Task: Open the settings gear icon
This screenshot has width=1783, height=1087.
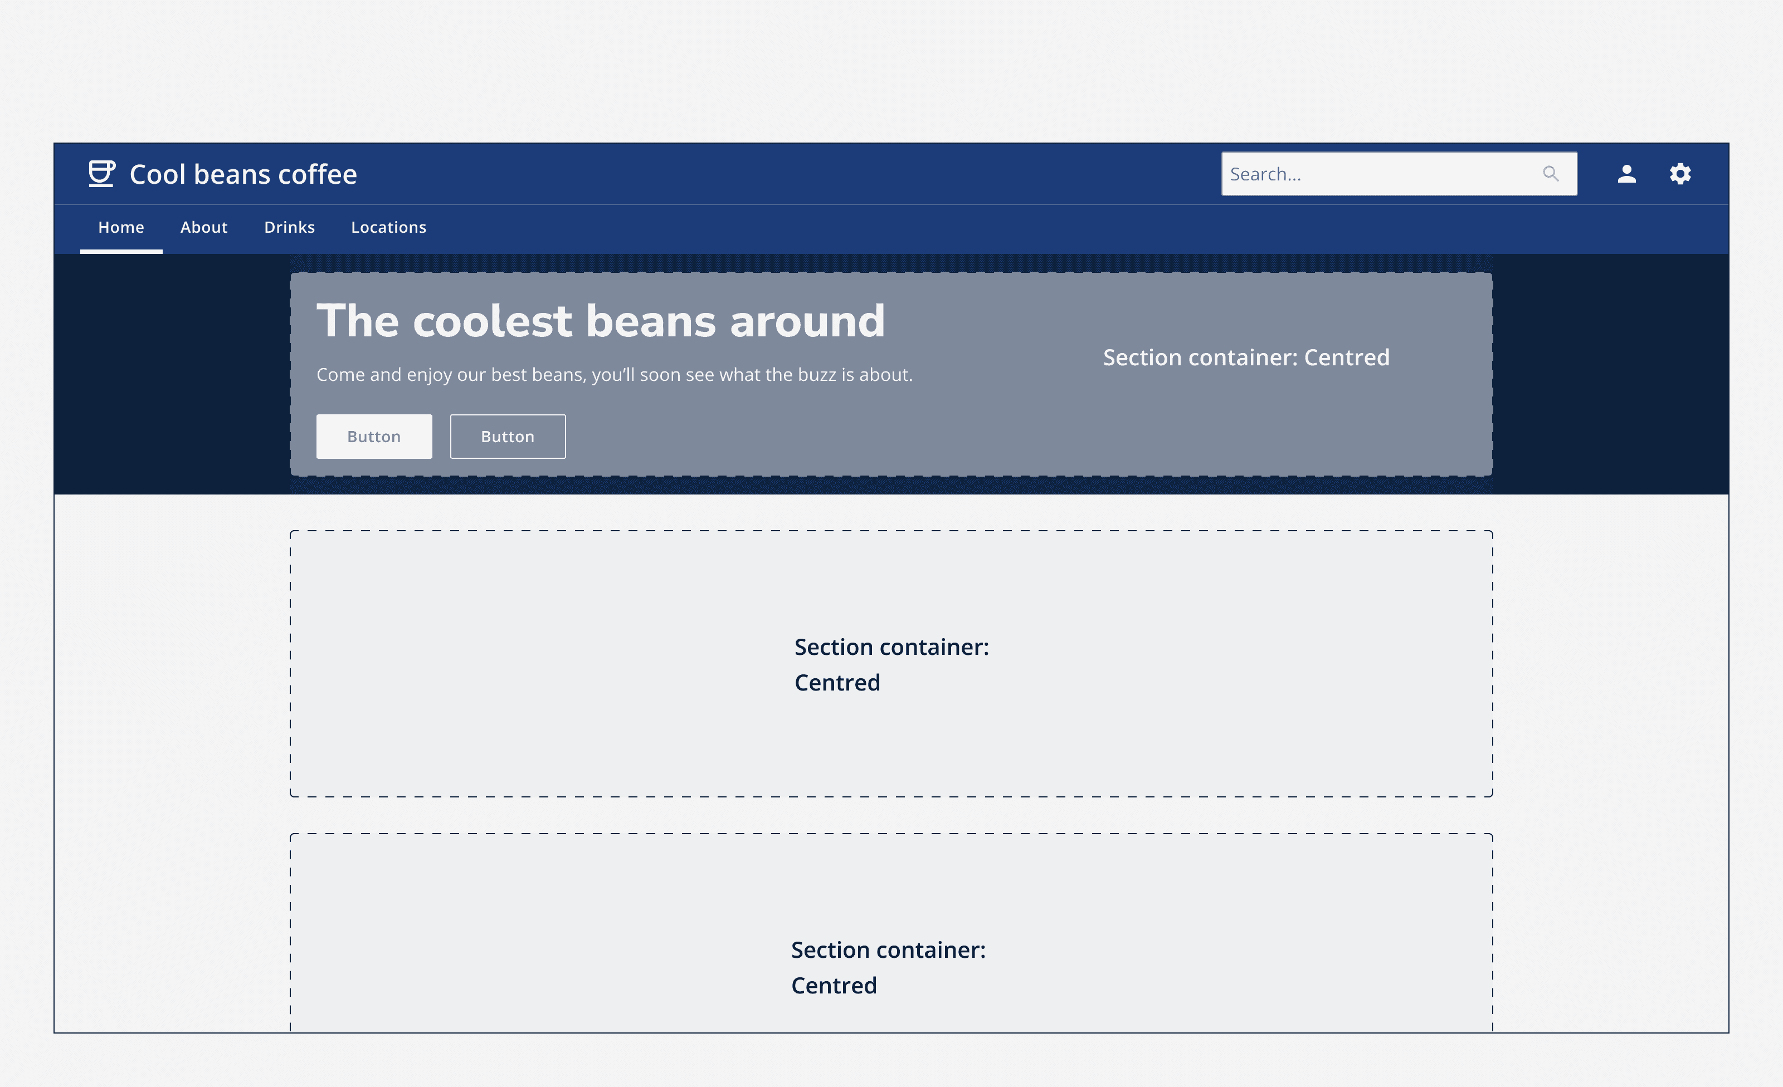Action: click(1680, 174)
